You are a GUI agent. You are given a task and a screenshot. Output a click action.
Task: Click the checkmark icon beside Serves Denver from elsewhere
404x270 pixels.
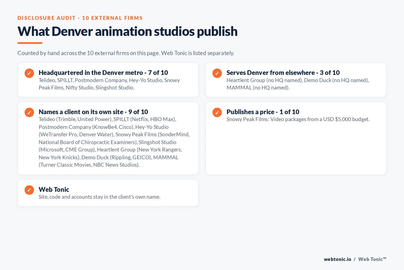(217, 73)
